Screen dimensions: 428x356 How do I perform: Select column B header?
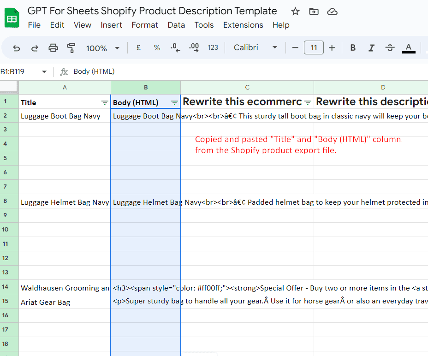click(x=146, y=87)
